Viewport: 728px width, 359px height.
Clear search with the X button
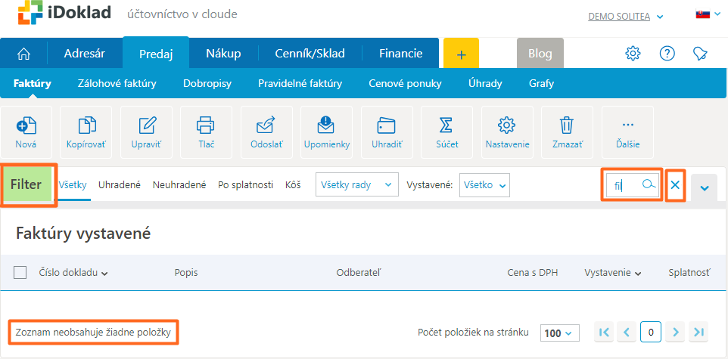click(676, 185)
